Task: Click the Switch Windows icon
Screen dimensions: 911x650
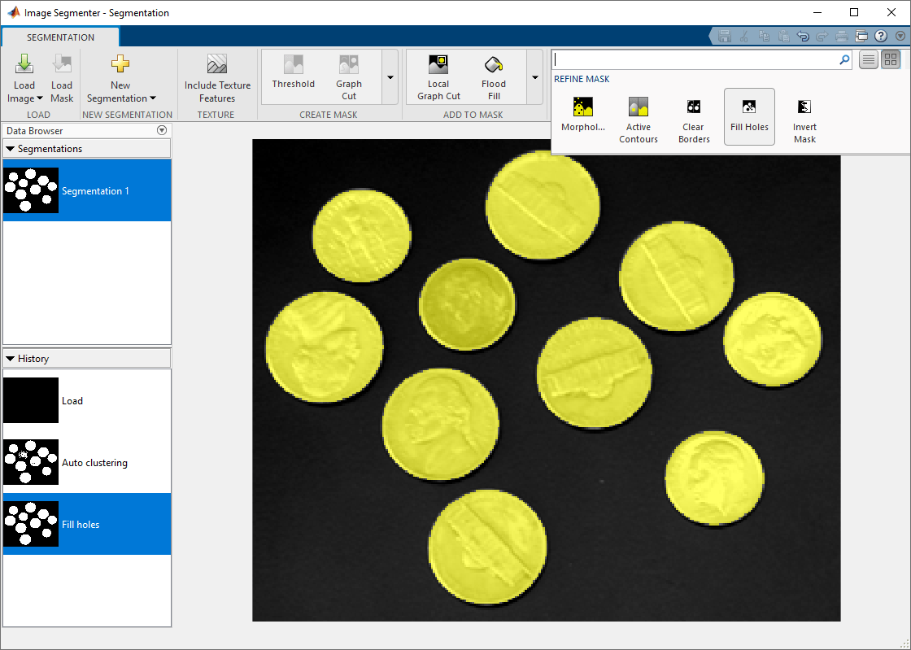Action: [x=861, y=36]
